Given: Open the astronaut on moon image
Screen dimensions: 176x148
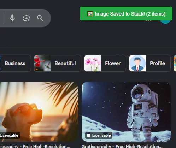Looking at the screenshot, I should (x=126, y=112).
